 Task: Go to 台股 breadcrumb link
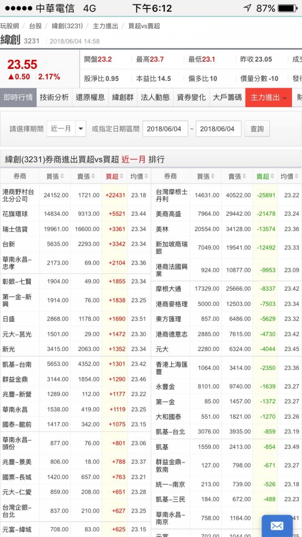click(x=35, y=26)
